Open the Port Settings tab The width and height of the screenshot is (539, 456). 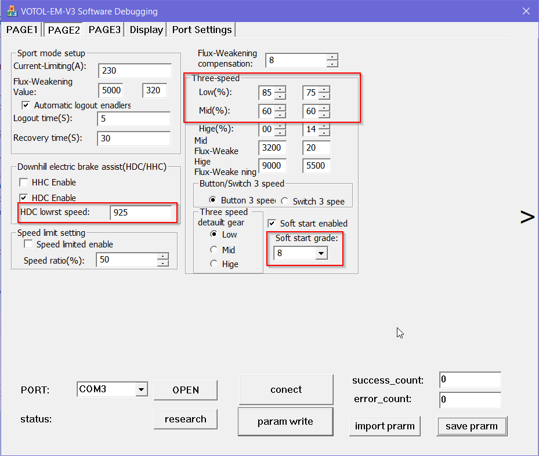(201, 30)
